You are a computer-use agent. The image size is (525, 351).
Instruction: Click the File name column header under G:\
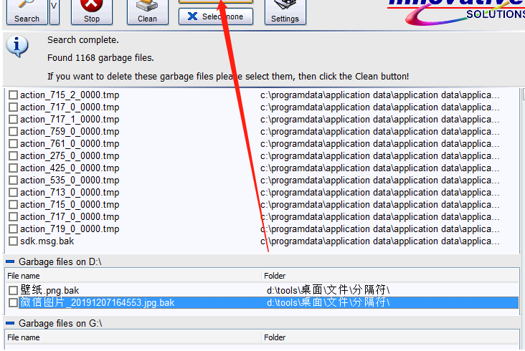(133, 337)
